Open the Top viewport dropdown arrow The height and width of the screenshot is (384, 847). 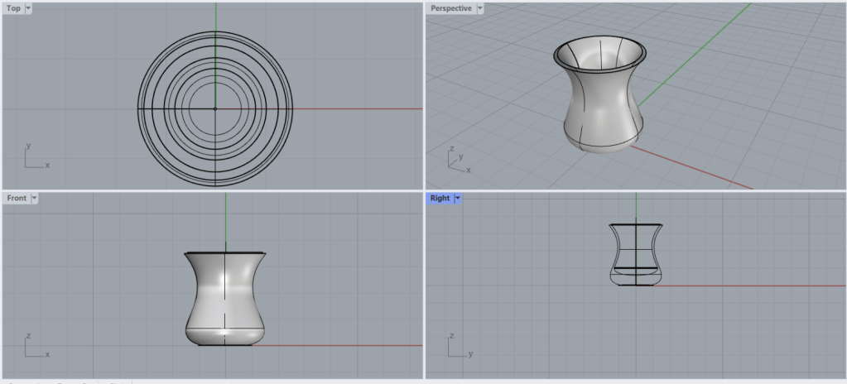tap(29, 8)
